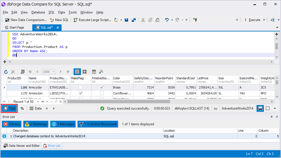The image size is (281, 158).
Task: Click the new connection plug icon
Action: click(x=195, y=20)
